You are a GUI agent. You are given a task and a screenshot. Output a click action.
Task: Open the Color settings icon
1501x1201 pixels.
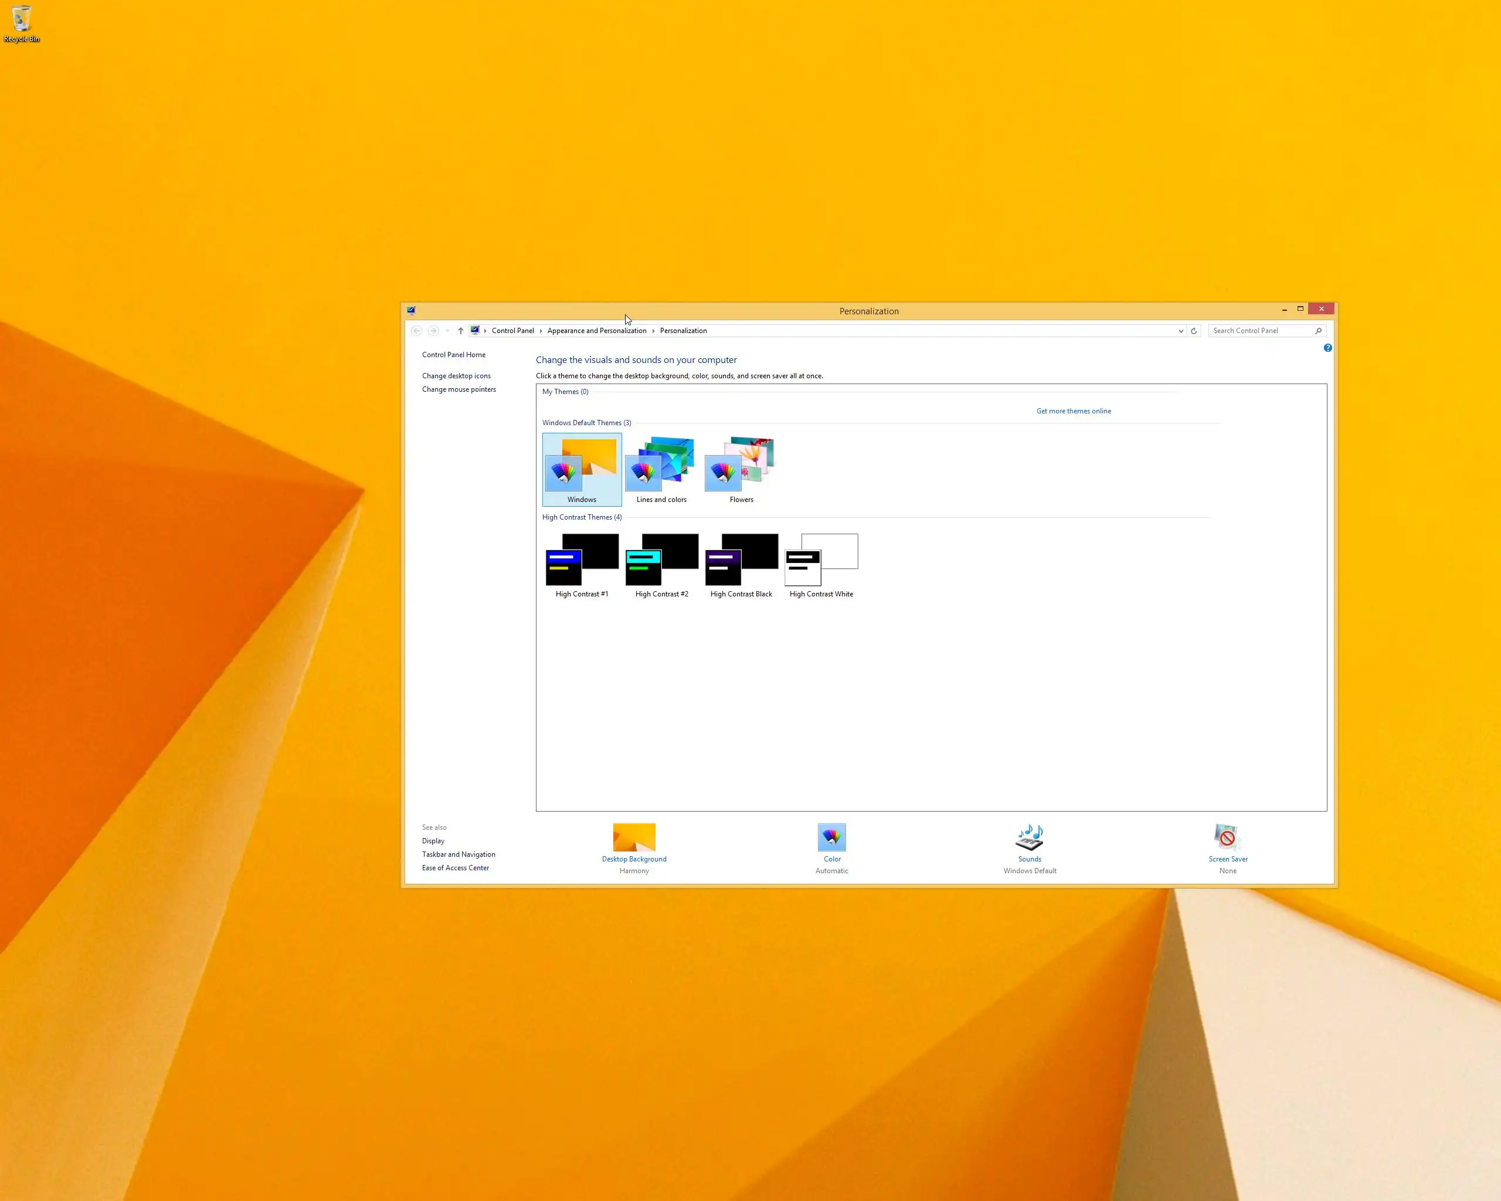tap(831, 837)
